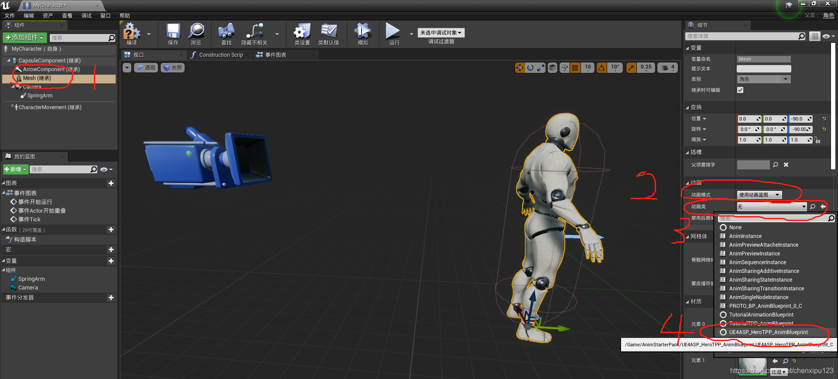Click the component search field in 组件 panel
The image size is (838, 379).
pyautogui.click(x=82, y=38)
